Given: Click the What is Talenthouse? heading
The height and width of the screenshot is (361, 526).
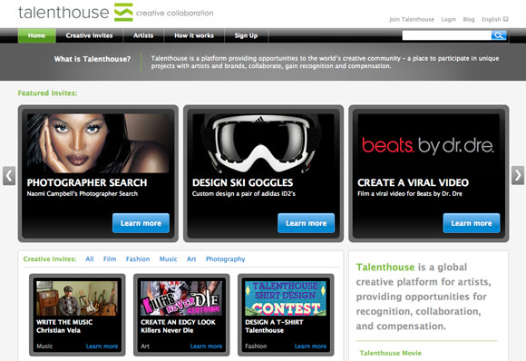Looking at the screenshot, I should [x=93, y=59].
